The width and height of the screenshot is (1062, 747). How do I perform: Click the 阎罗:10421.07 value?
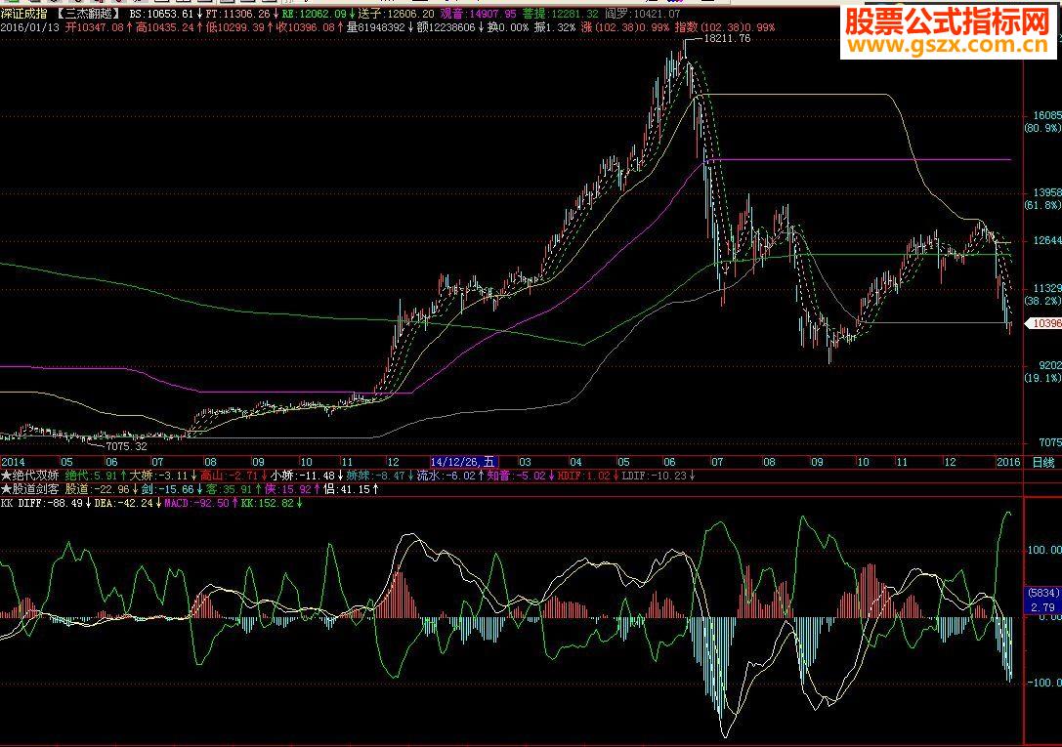[642, 14]
